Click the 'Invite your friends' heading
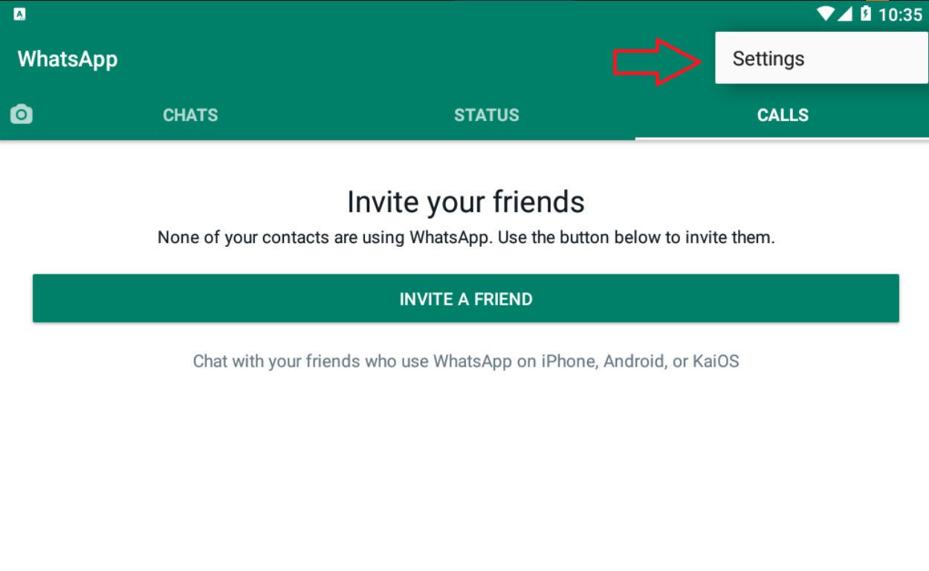This screenshot has width=929, height=571. point(465,201)
